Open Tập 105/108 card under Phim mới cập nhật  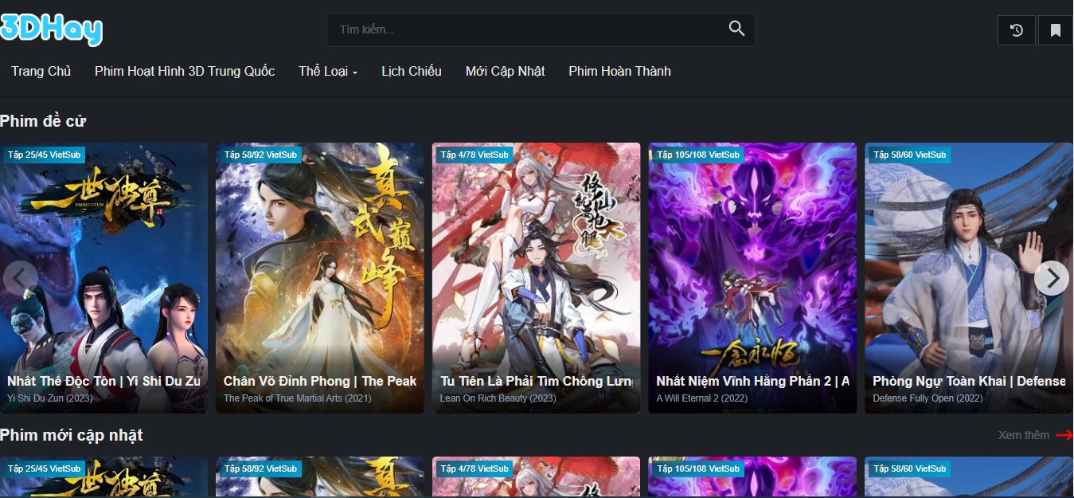(x=752, y=477)
